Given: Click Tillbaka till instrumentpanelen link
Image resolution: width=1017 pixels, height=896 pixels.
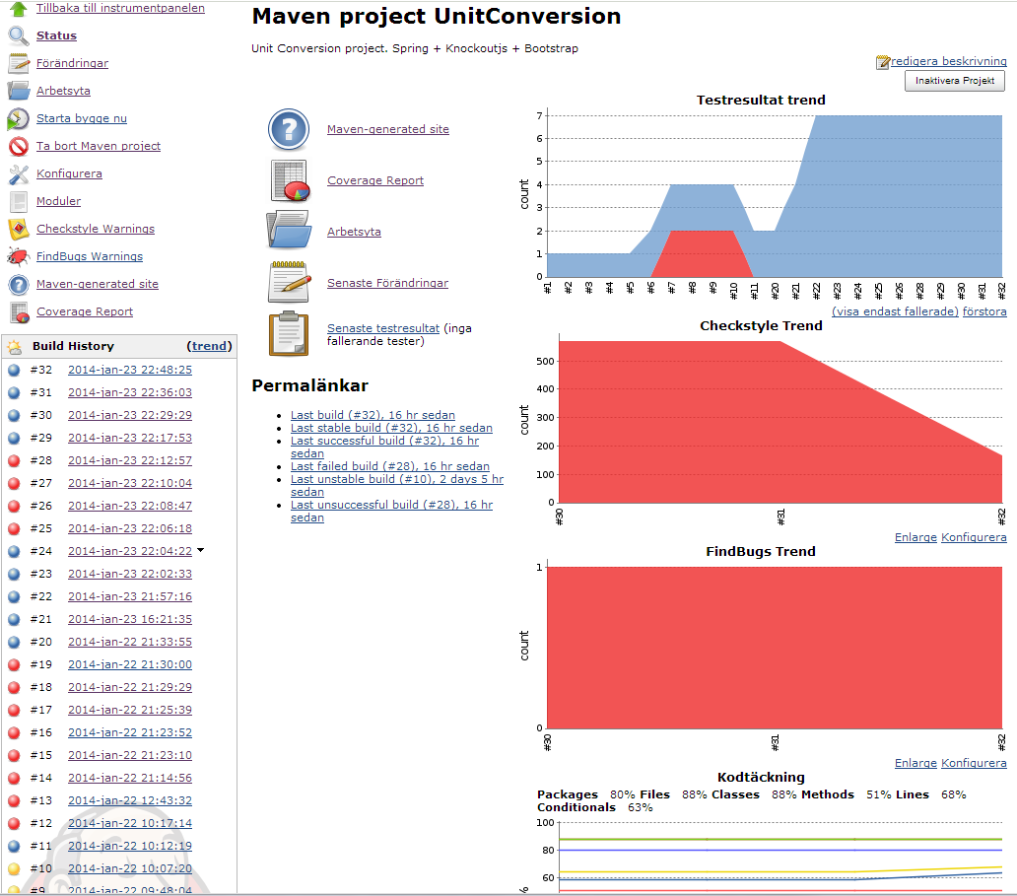Looking at the screenshot, I should coord(120,8).
